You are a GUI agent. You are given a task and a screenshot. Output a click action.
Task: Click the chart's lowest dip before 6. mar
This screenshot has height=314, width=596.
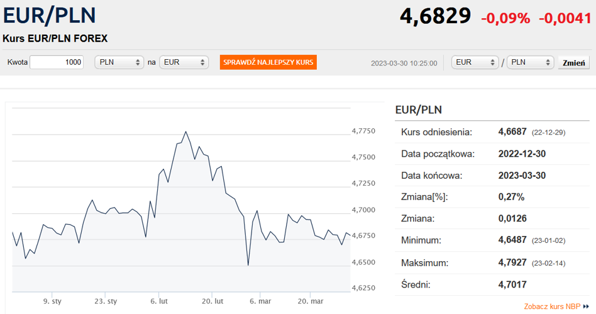pos(248,265)
